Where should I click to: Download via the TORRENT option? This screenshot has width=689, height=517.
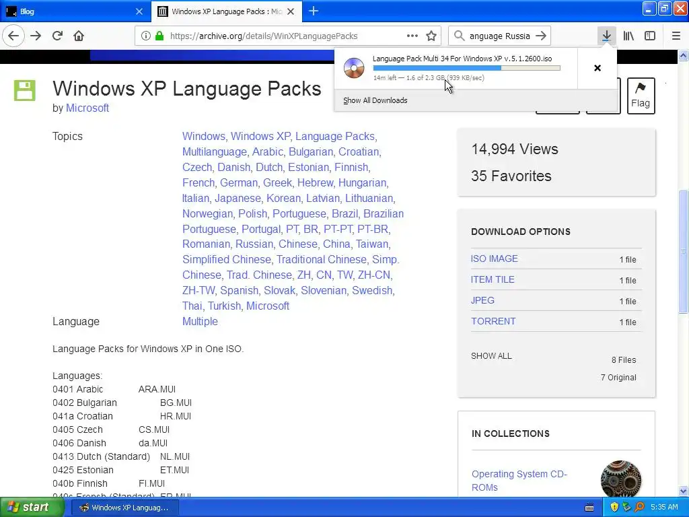click(493, 321)
